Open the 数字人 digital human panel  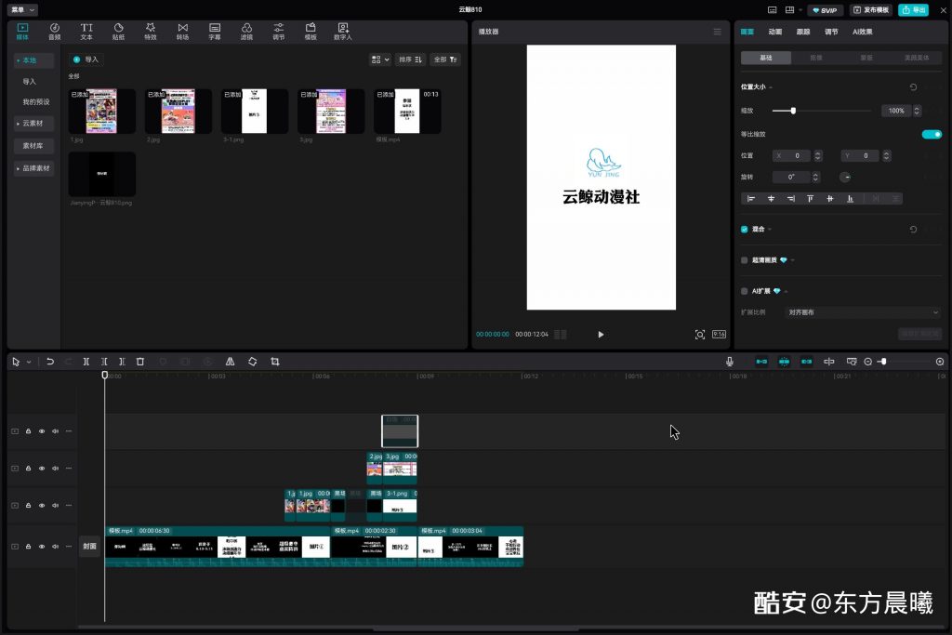pyautogui.click(x=343, y=32)
